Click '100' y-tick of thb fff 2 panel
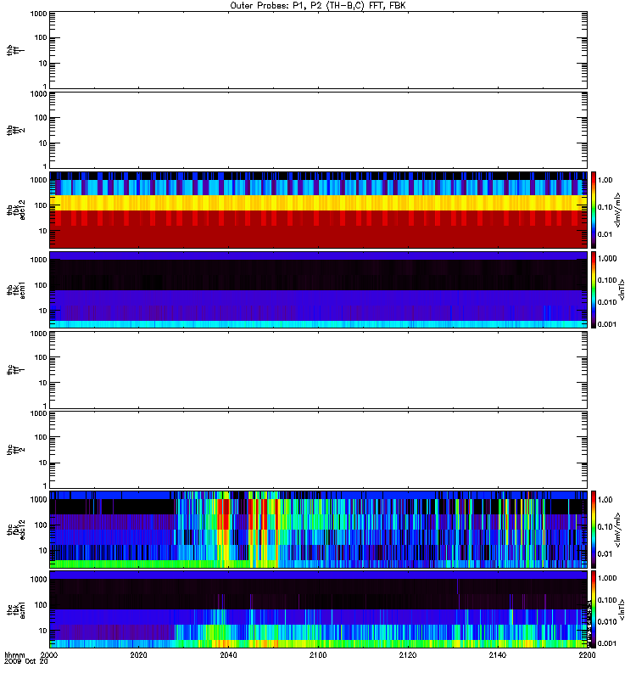Screen dimensions: 636x679 41,118
